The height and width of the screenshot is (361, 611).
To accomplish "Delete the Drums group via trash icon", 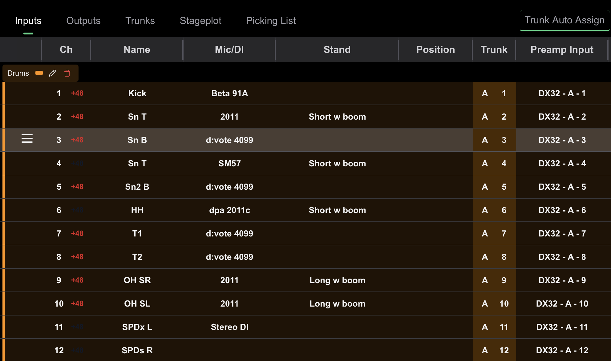I will [67, 73].
